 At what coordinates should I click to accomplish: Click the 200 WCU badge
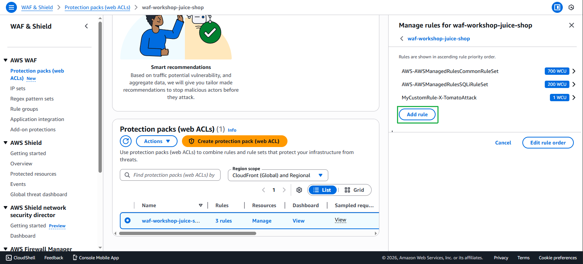[557, 84]
